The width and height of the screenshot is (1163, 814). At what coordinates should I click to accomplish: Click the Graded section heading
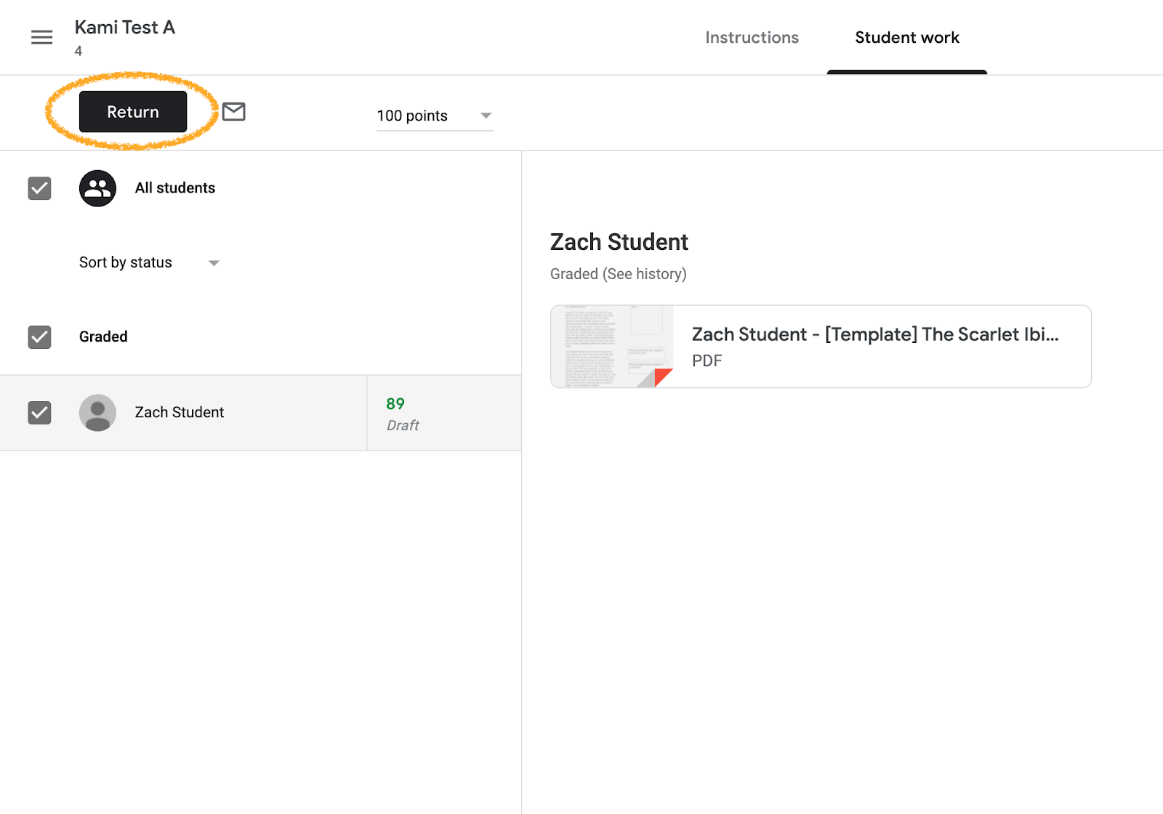click(103, 337)
